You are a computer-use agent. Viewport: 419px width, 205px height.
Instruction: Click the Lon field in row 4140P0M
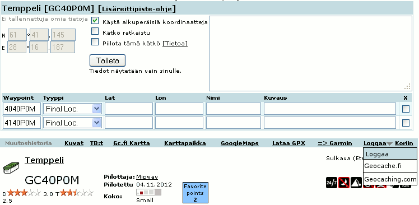[179, 123]
